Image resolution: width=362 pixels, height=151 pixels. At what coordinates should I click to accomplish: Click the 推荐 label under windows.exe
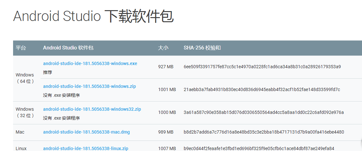pyautogui.click(x=48, y=72)
